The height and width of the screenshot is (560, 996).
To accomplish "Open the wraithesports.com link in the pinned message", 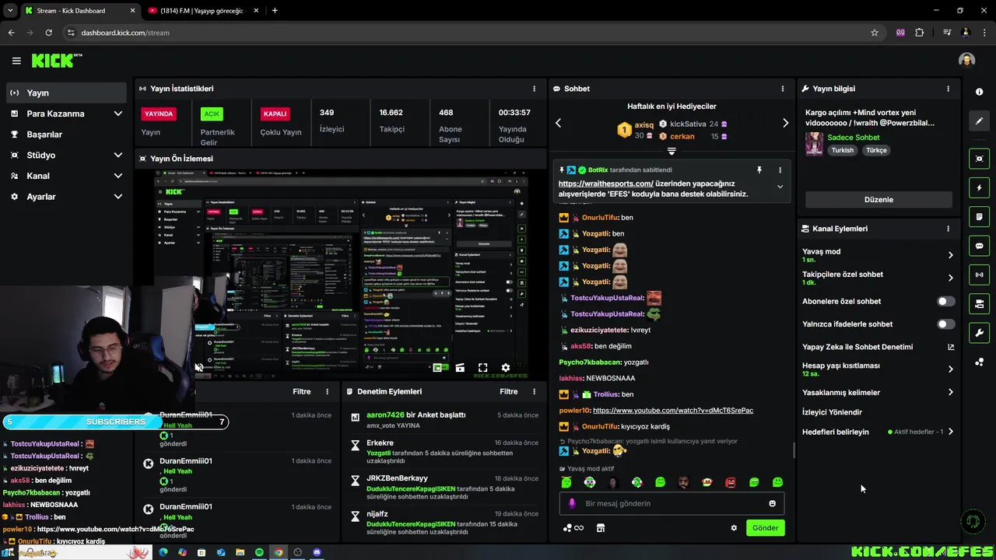I will click(x=605, y=184).
